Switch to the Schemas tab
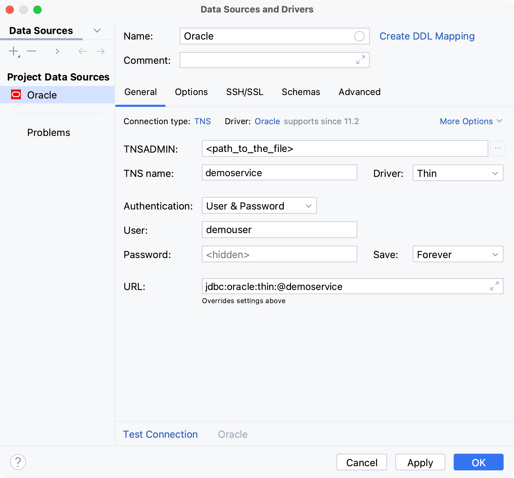Image resolution: width=514 pixels, height=478 pixels. tap(300, 92)
